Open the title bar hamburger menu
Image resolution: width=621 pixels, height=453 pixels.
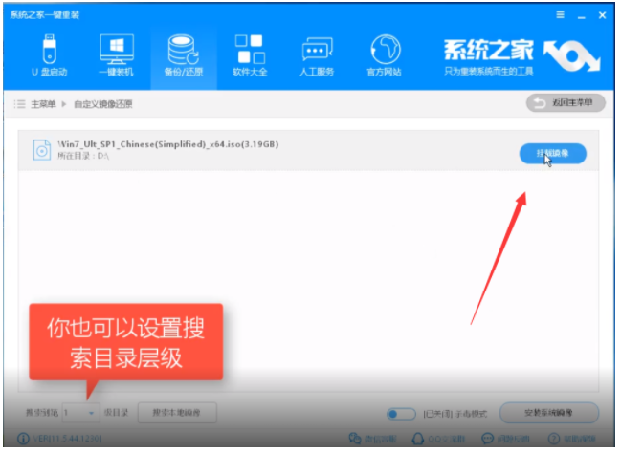pos(559,15)
